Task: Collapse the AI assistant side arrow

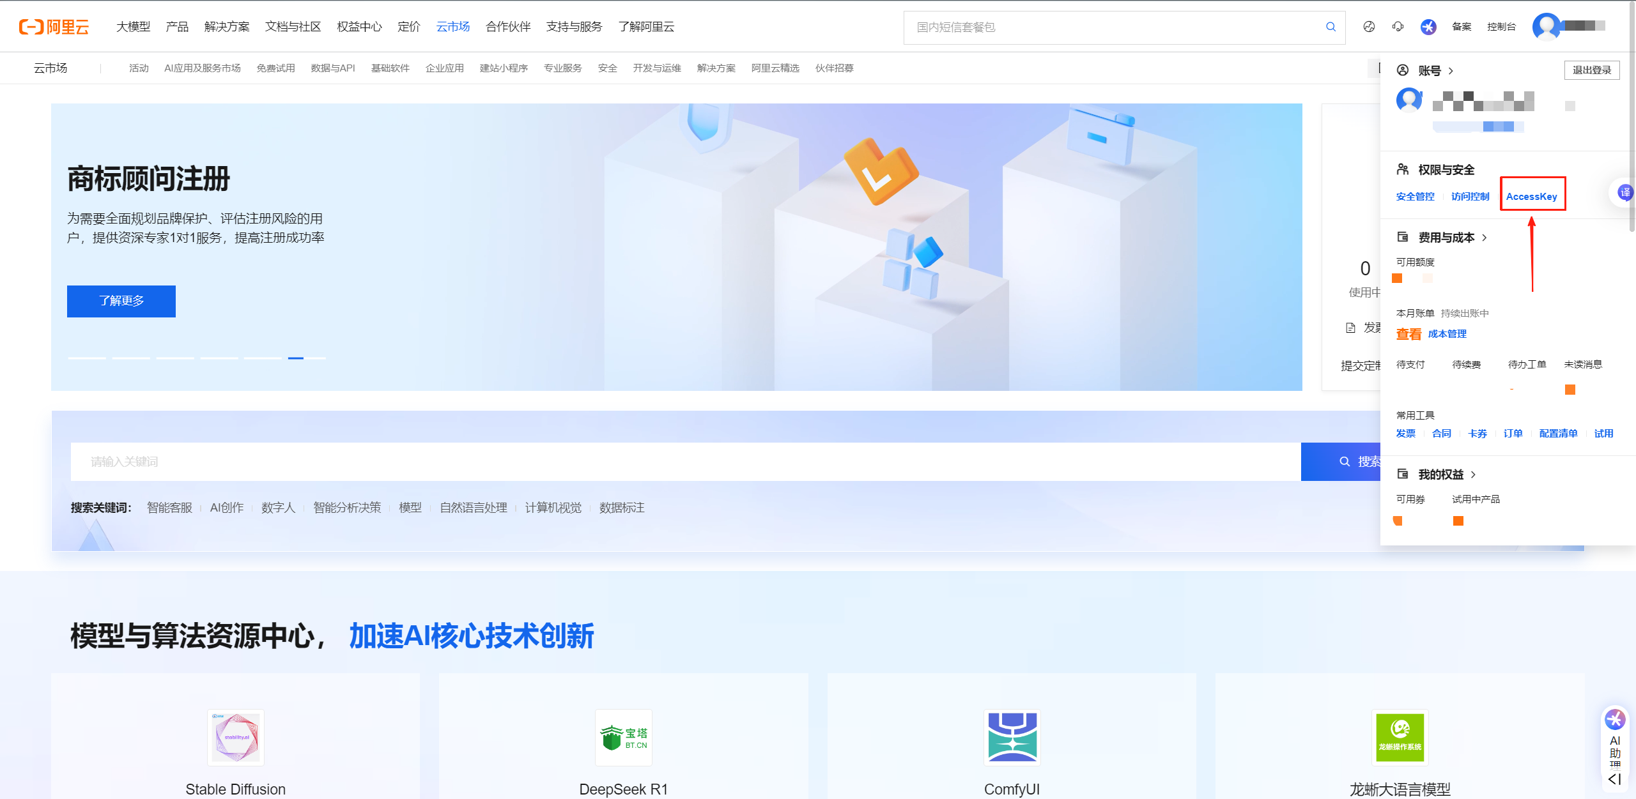Action: (x=1615, y=779)
